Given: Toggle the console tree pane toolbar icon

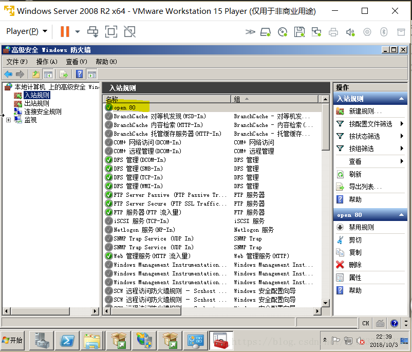Looking at the screenshot, I should 48,75.
